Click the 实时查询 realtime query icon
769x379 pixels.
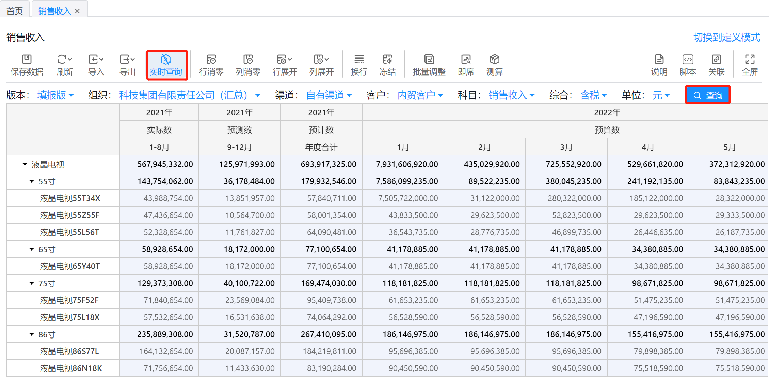(x=166, y=60)
